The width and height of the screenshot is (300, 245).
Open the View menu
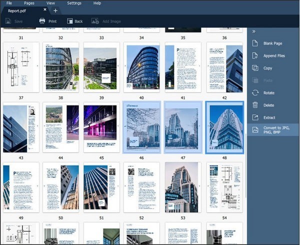click(51, 3)
